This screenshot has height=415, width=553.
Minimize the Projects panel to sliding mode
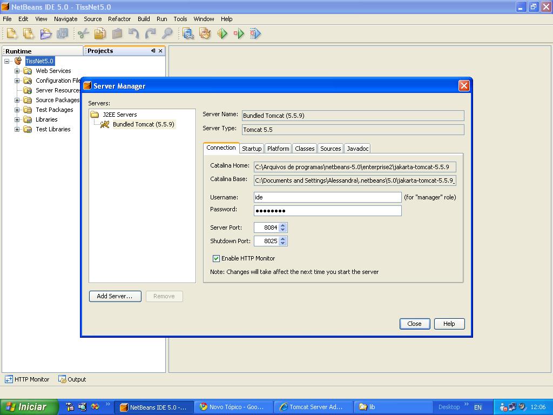[x=153, y=51]
